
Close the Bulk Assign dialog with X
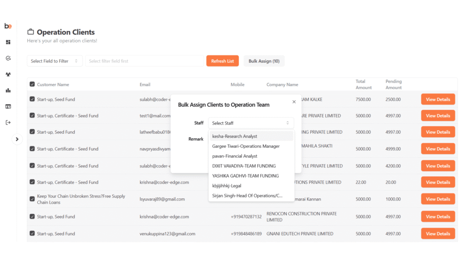pyautogui.click(x=294, y=102)
